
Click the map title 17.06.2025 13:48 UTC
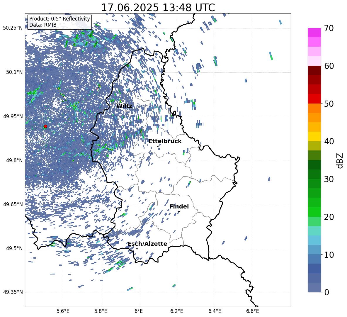coord(158,8)
